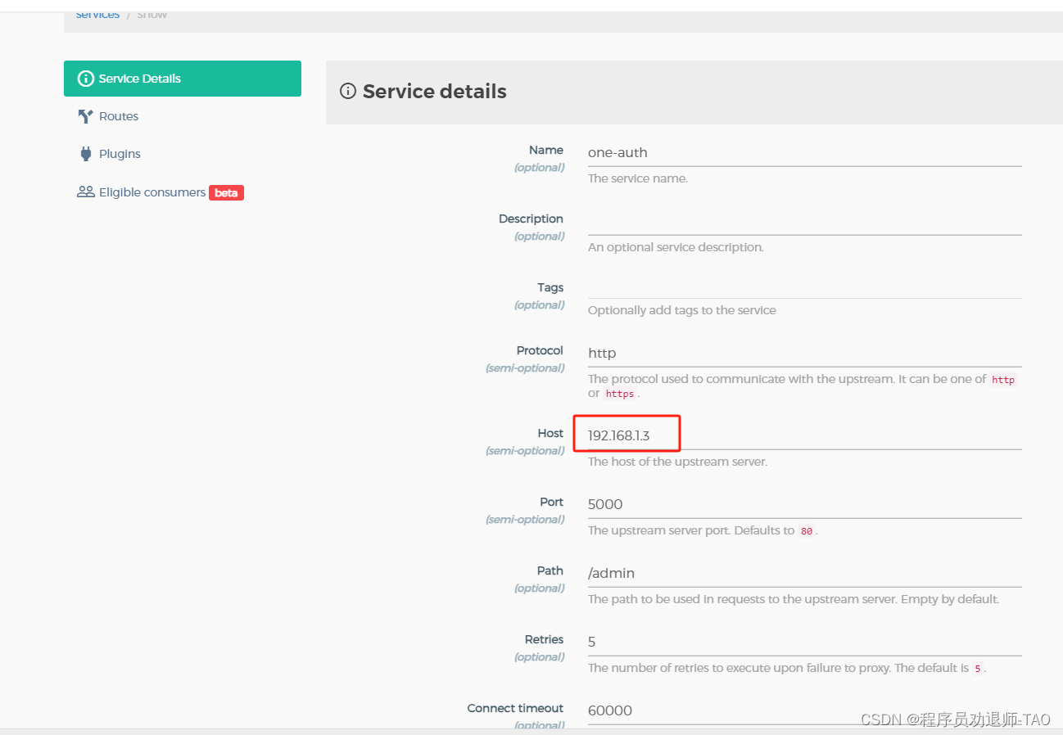
Task: Click the 'Path' field label
Action: 550,570
